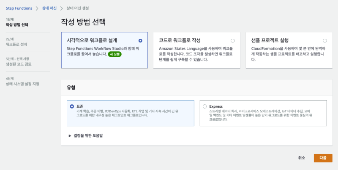
Task: Click the 작성 방법 선택 page heading
Action: tap(83, 22)
